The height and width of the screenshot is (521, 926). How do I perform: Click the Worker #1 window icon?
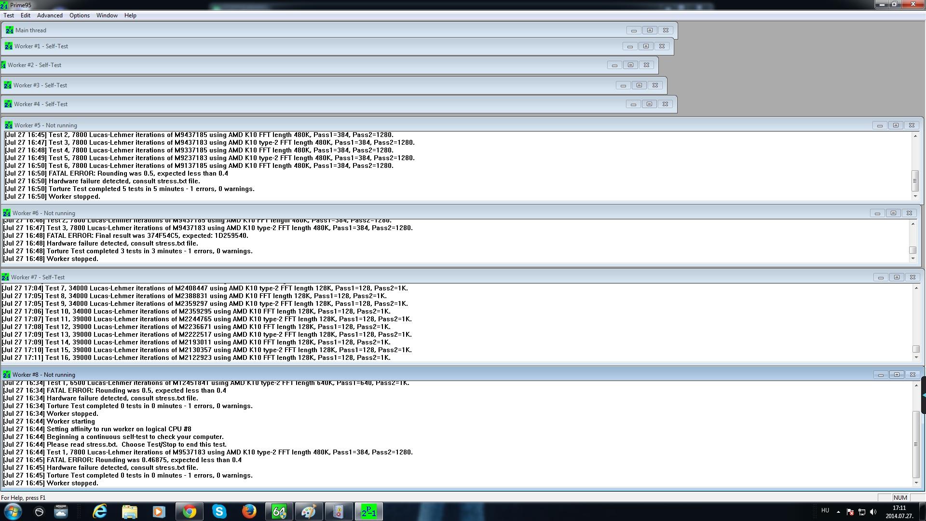[x=8, y=46]
